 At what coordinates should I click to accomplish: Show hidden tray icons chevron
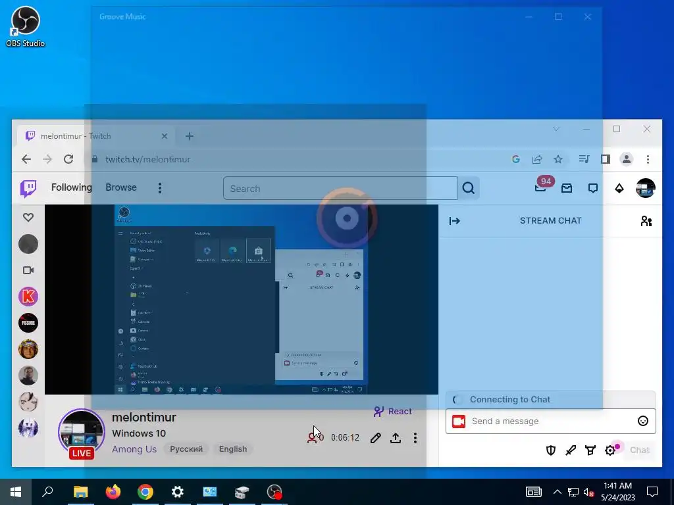pyautogui.click(x=557, y=492)
